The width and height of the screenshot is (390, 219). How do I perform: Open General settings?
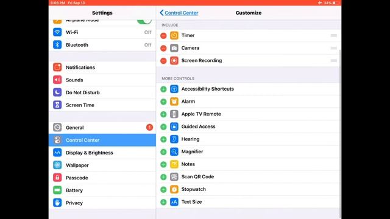coord(102,128)
